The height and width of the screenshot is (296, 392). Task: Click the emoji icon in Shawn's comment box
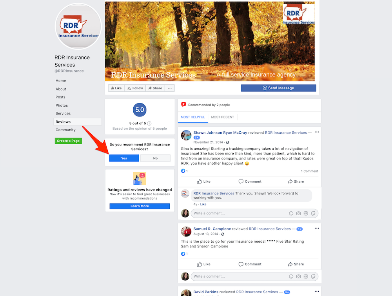[291, 213]
